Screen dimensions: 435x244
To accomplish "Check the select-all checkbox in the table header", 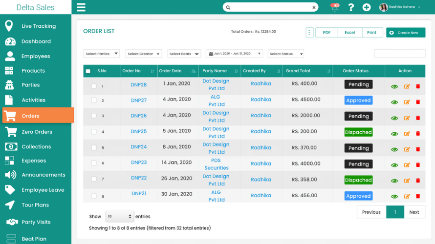I will pos(88,71).
